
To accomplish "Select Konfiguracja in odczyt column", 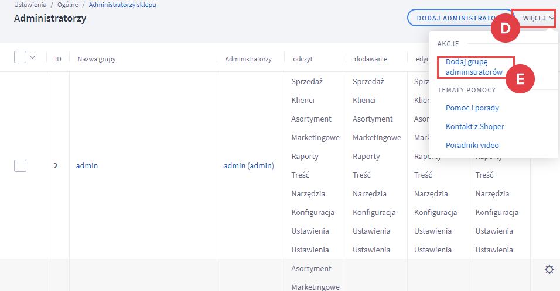I will (x=312, y=213).
